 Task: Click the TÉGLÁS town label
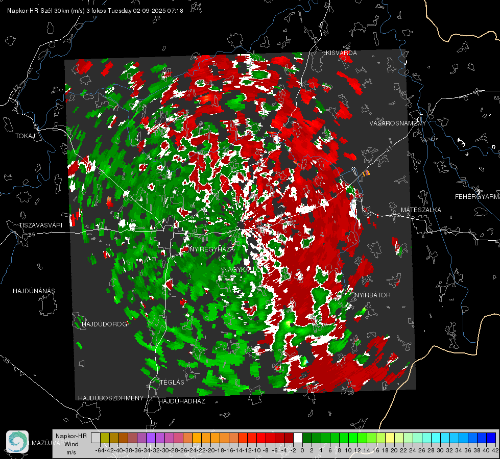[x=172, y=382]
